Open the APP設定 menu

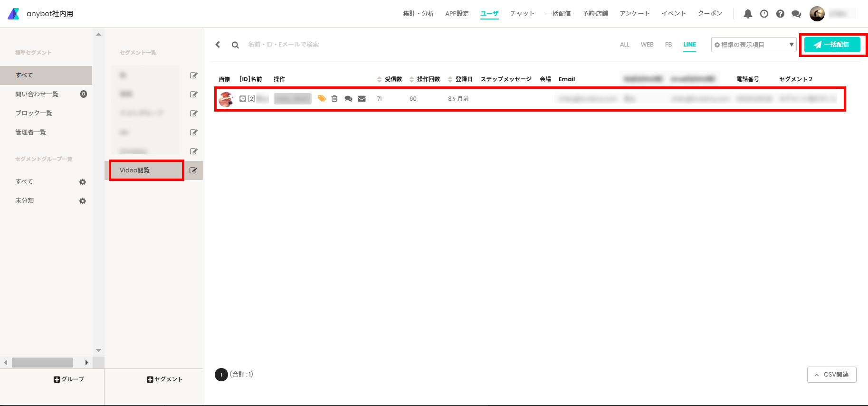click(457, 14)
